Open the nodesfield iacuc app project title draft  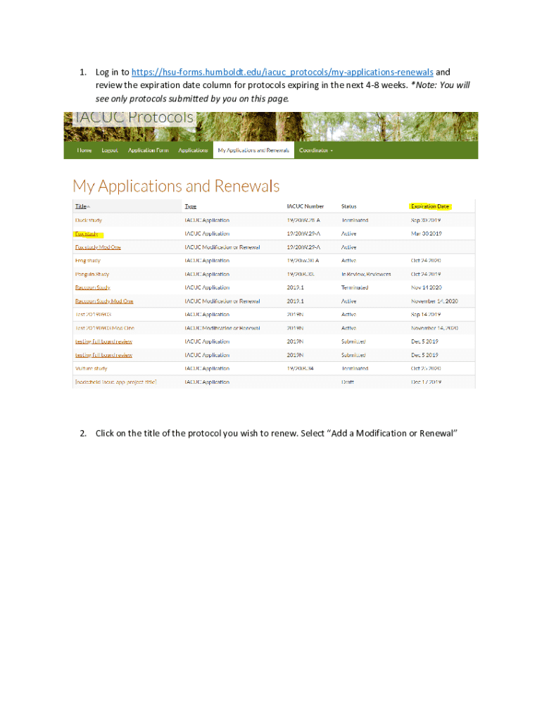pos(116,382)
